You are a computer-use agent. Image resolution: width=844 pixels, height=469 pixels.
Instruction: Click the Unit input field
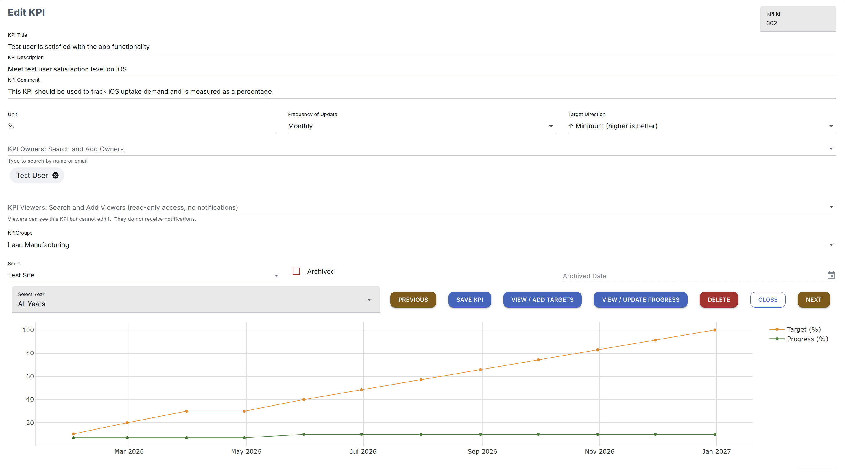(x=142, y=126)
